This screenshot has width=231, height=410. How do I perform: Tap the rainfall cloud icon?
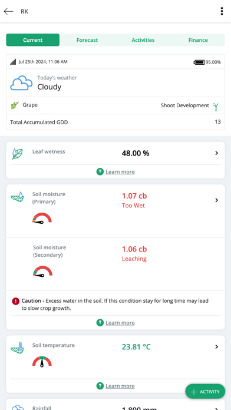18,407
